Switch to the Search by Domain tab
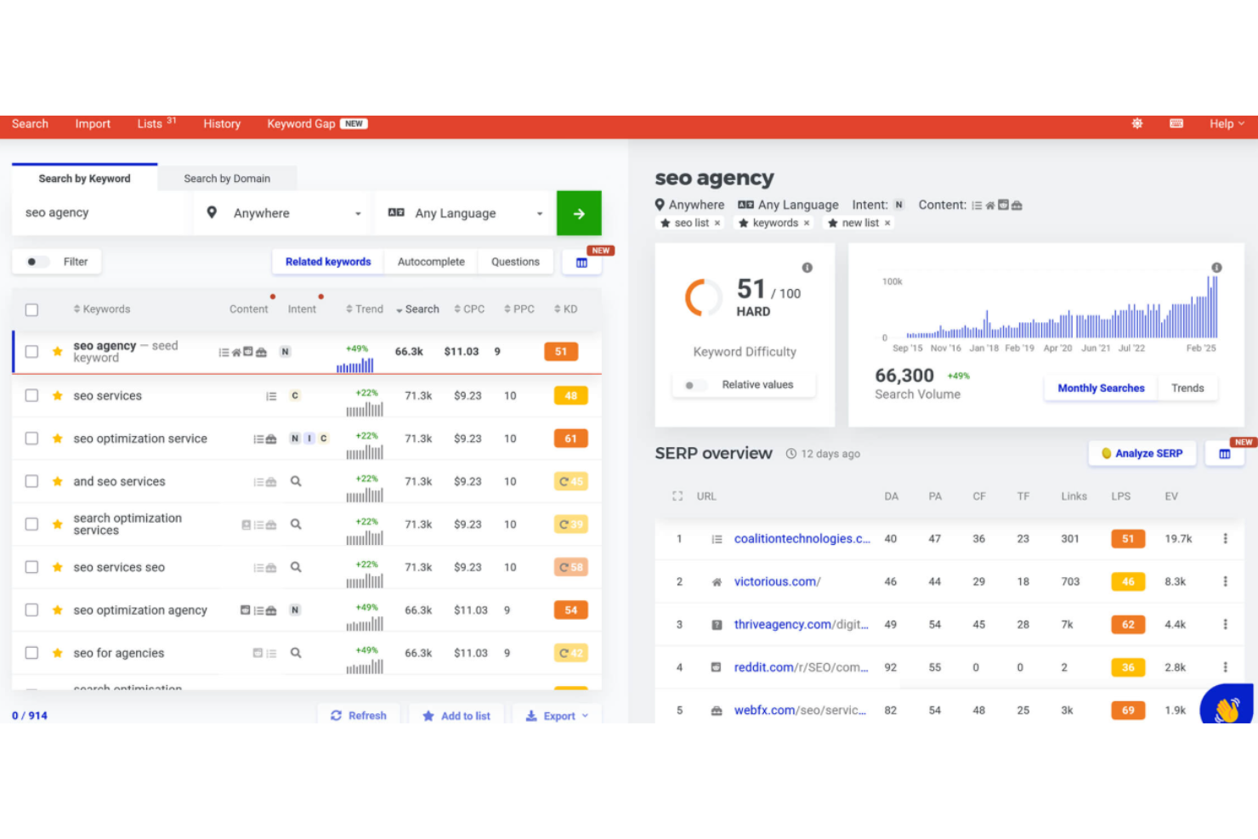Screen dimensions: 1258x839 pos(226,178)
